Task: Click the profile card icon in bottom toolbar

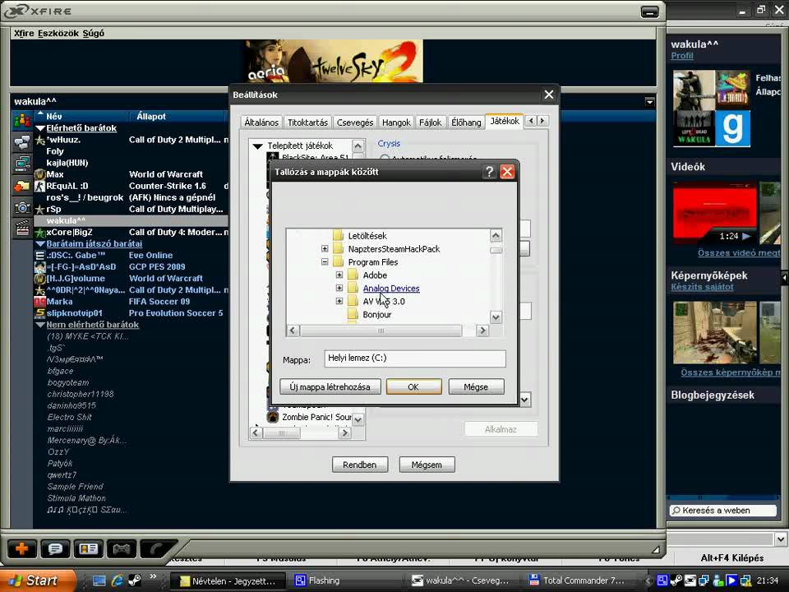Action: (89, 548)
